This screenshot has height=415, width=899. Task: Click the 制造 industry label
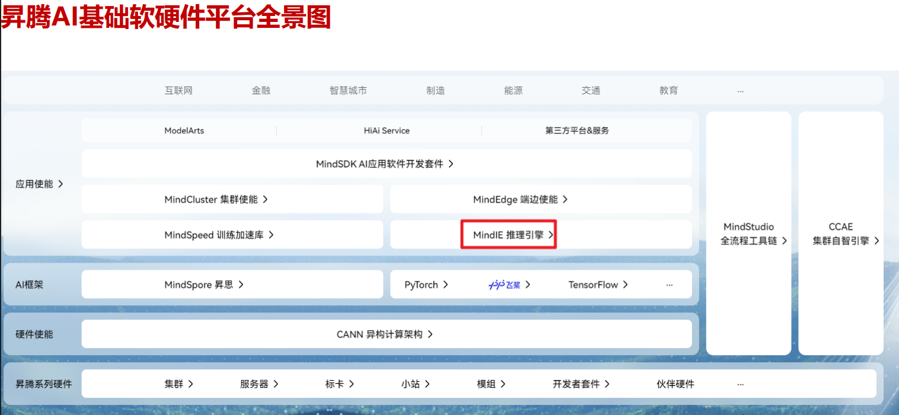click(435, 91)
